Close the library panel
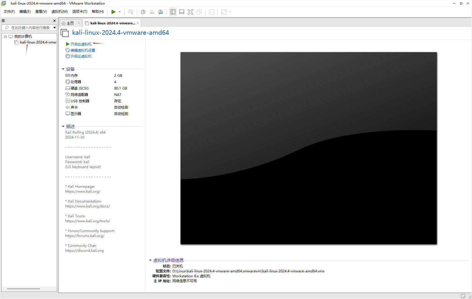 tap(54, 21)
